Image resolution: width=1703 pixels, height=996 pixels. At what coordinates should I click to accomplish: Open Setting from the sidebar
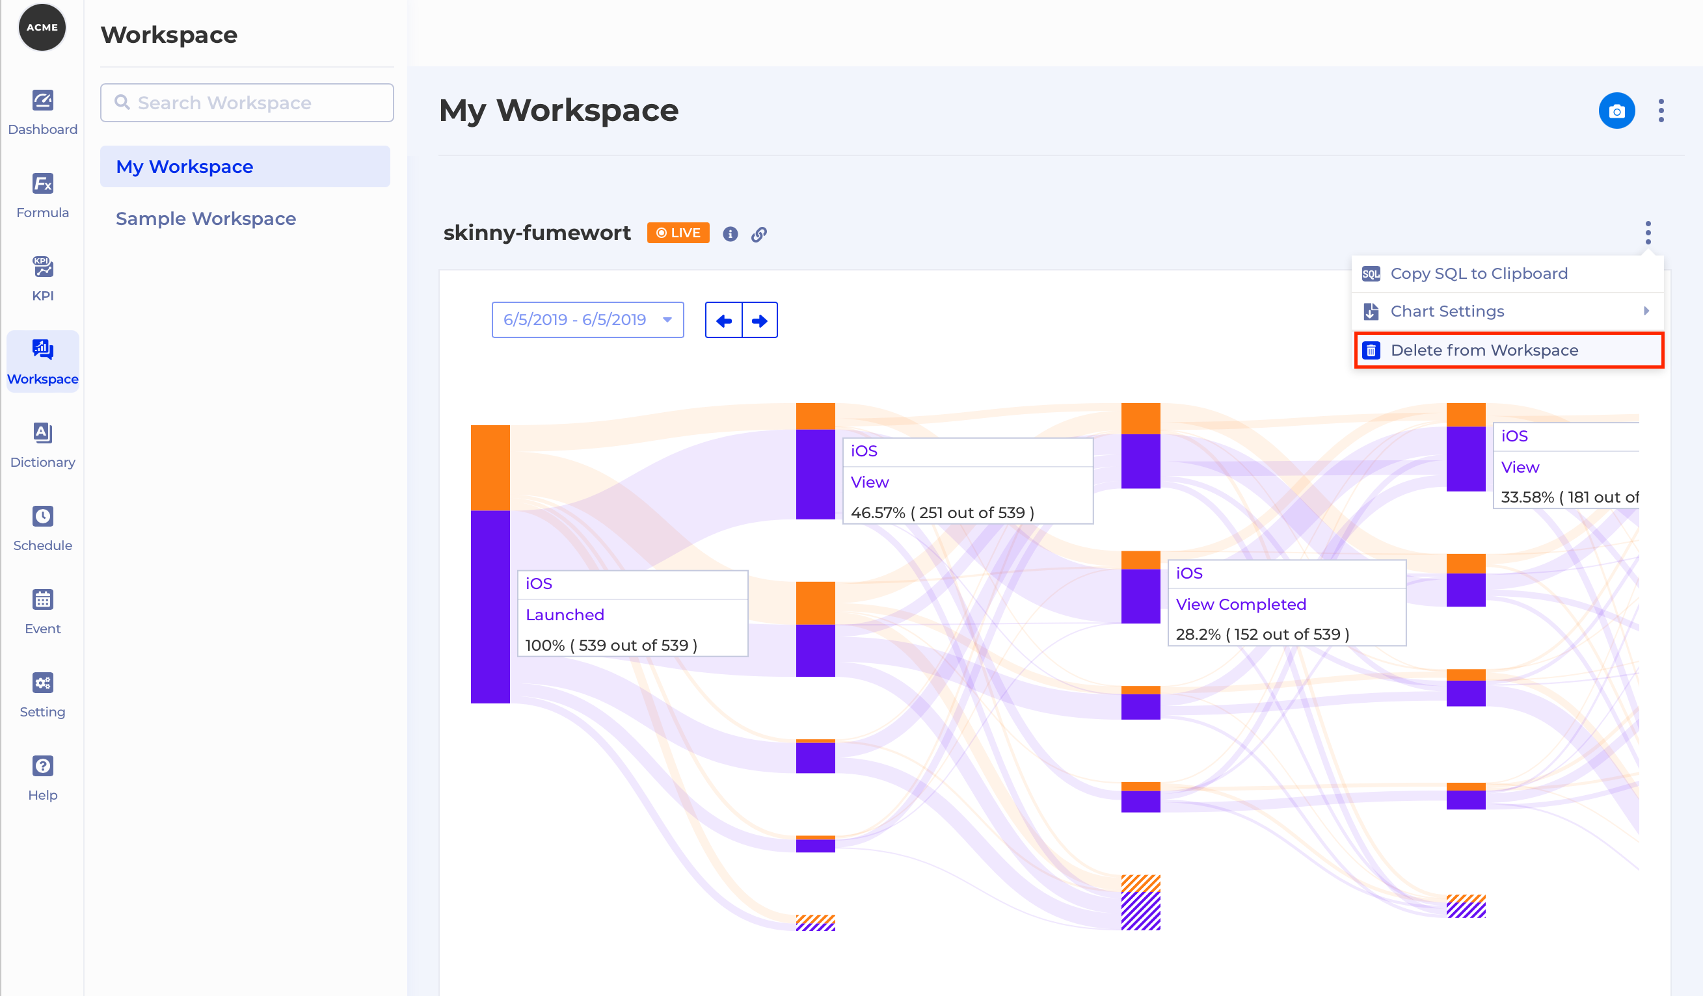coord(42,683)
